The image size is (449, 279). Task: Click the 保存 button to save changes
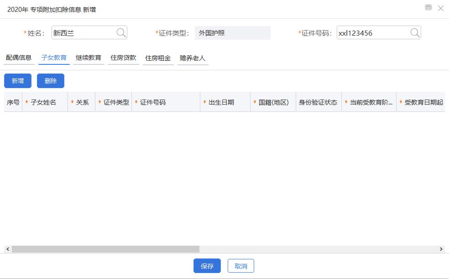coord(207,266)
